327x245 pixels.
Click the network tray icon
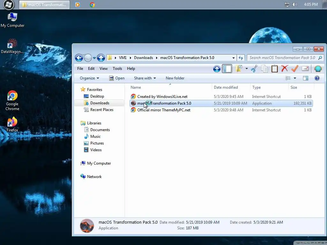(287, 4)
